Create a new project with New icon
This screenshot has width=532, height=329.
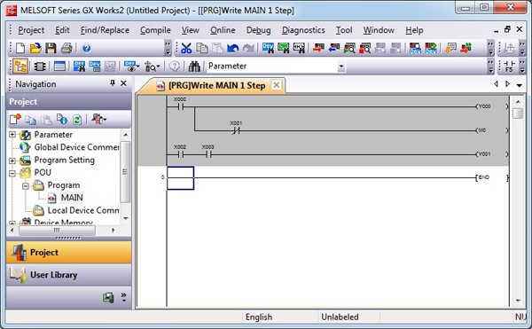click(20, 48)
